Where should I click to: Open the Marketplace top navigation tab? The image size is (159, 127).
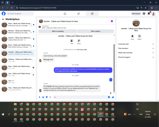coord(92,14)
